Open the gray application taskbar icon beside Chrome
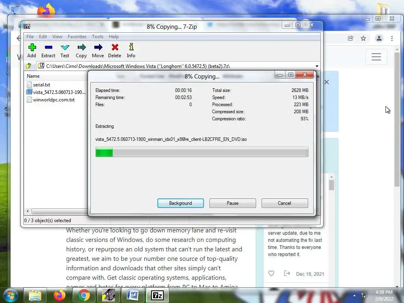The image size is (404, 303). [108, 295]
